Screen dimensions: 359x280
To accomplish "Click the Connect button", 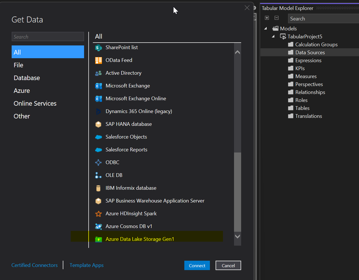I will pyautogui.click(x=197, y=266).
